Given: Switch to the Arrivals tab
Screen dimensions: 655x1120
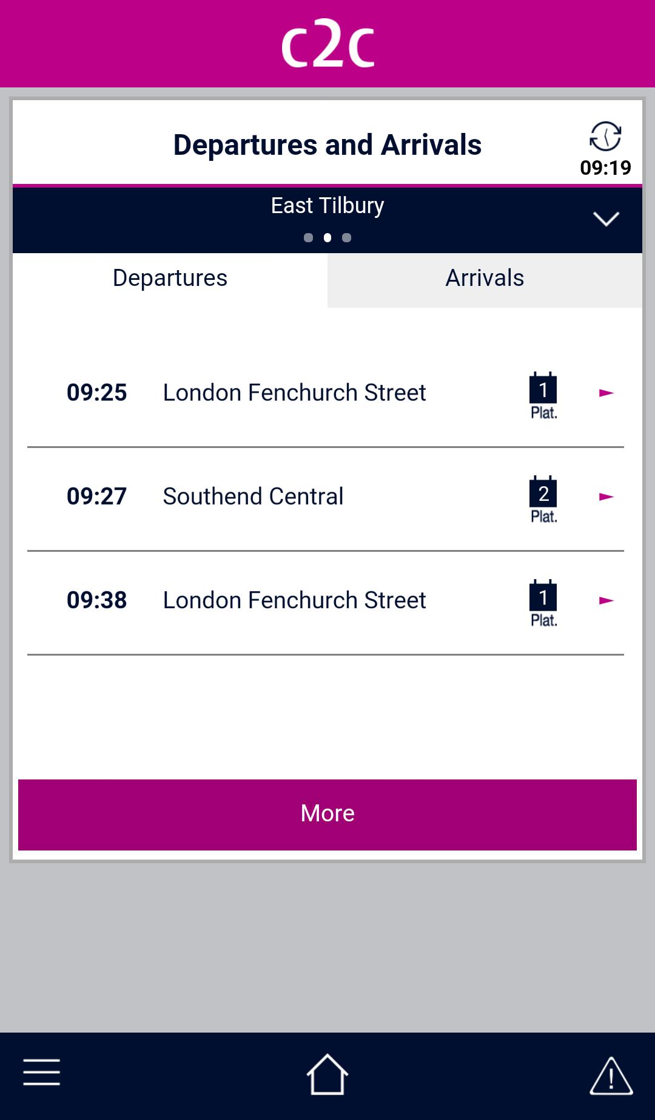Looking at the screenshot, I should coord(485,279).
